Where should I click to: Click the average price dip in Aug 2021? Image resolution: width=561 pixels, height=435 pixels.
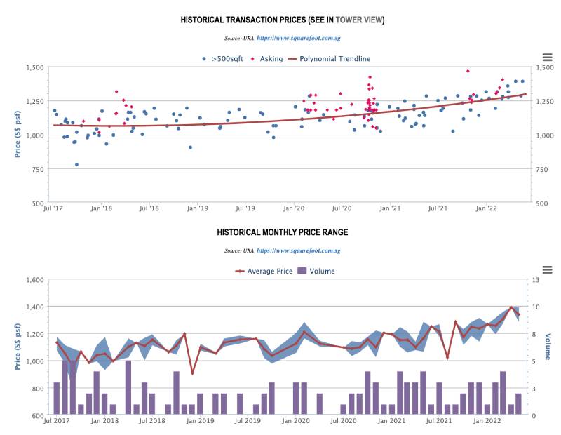click(x=447, y=358)
